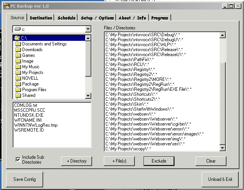
Task: Click the Program Files folder icon
Action: [18, 90]
